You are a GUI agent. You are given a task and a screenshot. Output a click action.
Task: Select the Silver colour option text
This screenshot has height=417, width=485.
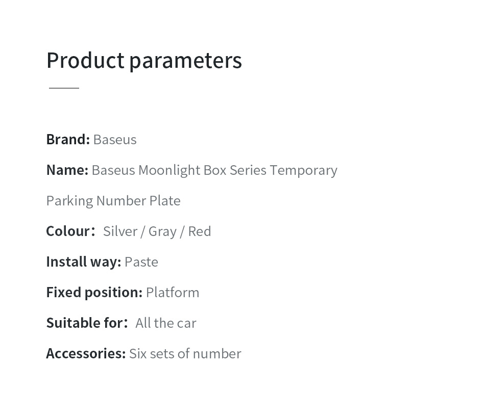pos(120,231)
